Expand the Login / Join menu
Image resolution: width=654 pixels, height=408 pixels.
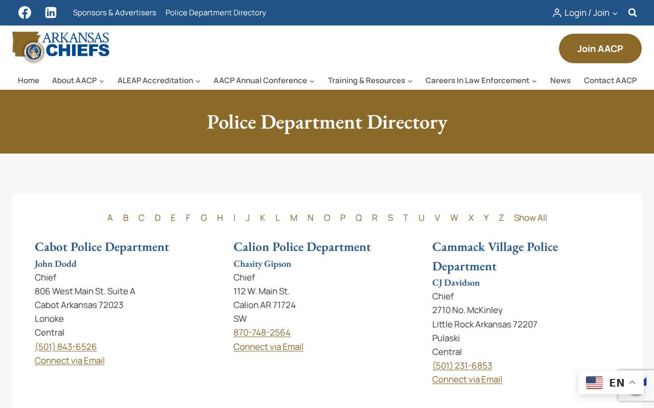(x=585, y=13)
